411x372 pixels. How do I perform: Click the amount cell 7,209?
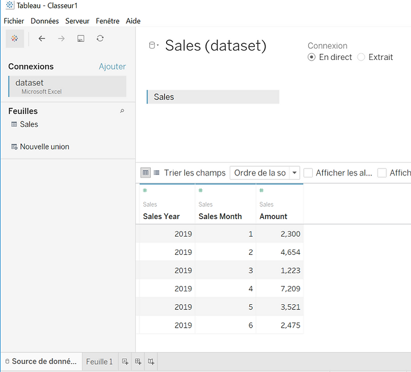point(280,289)
